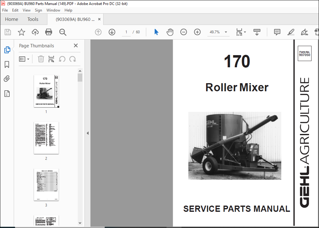The height and width of the screenshot is (228, 319).
Task: Add a comment sticky note
Action: pos(277,32)
